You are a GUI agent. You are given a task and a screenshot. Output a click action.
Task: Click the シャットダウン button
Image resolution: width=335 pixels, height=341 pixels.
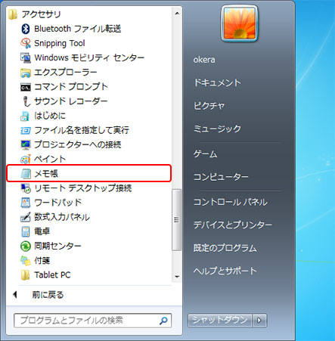pos(220,321)
